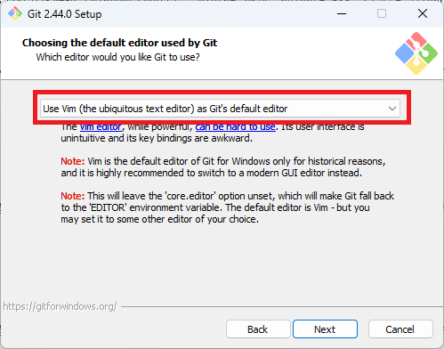Viewport: 444px width, 349px height.
Task: Click 'Which editor would you like Git to use?'
Action: (x=117, y=57)
